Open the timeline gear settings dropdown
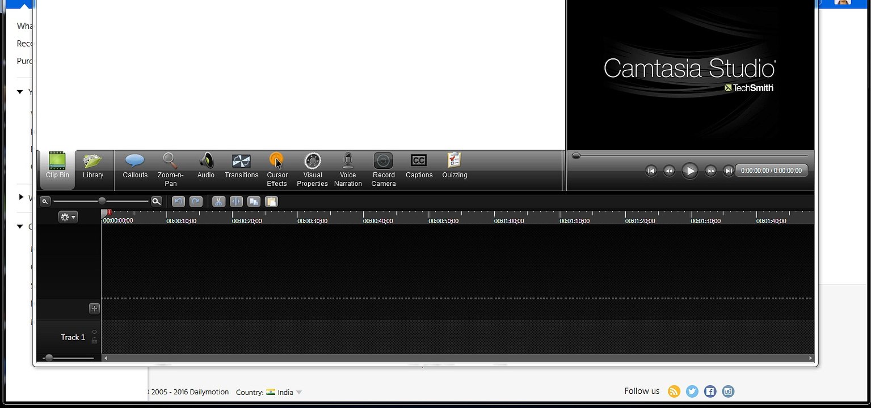This screenshot has height=408, width=871. (68, 217)
